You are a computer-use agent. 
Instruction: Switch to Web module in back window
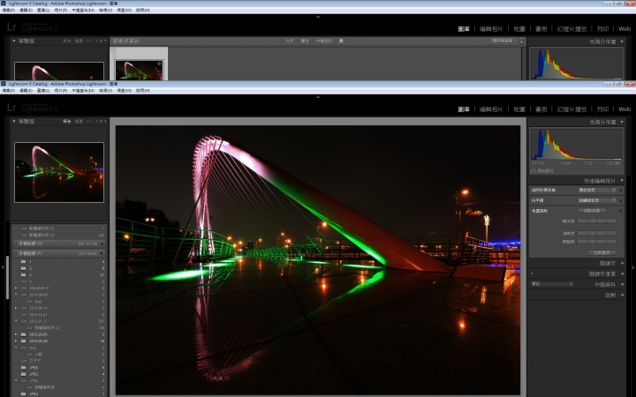625,29
